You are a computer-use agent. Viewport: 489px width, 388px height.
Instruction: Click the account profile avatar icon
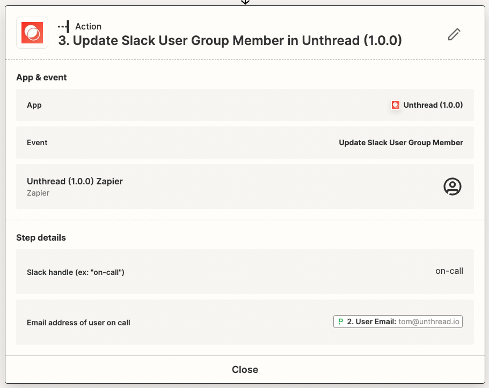point(452,186)
